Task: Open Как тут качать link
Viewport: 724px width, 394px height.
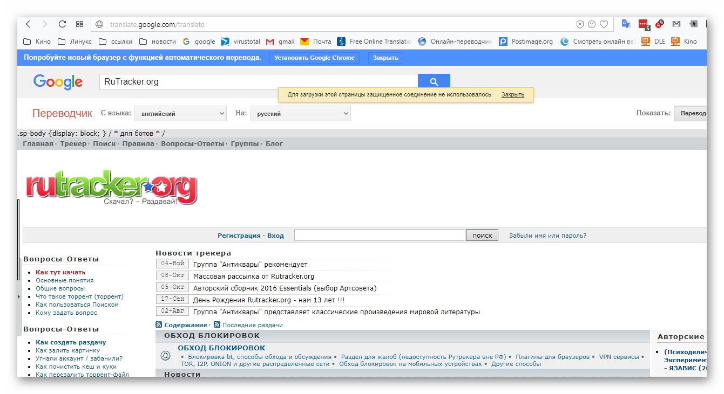Action: pyautogui.click(x=60, y=272)
